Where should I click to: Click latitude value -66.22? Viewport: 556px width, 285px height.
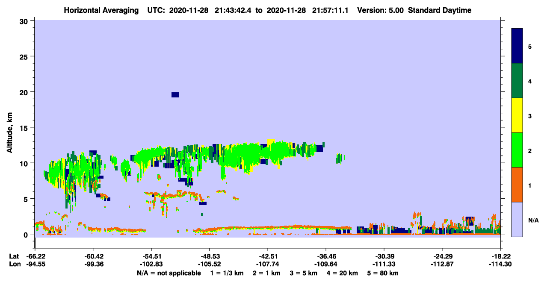pyautogui.click(x=35, y=256)
